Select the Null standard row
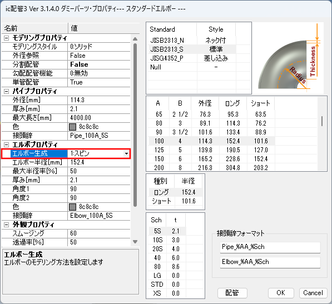332x304 pixels. click(192, 67)
